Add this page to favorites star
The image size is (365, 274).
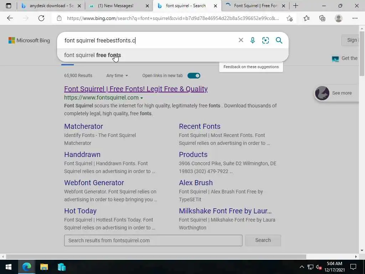pos(289,18)
